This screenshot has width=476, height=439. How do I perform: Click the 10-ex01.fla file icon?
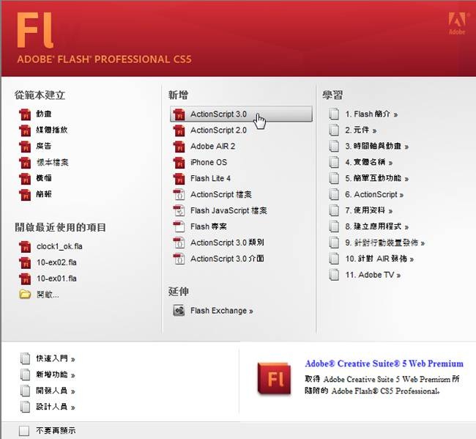point(25,279)
